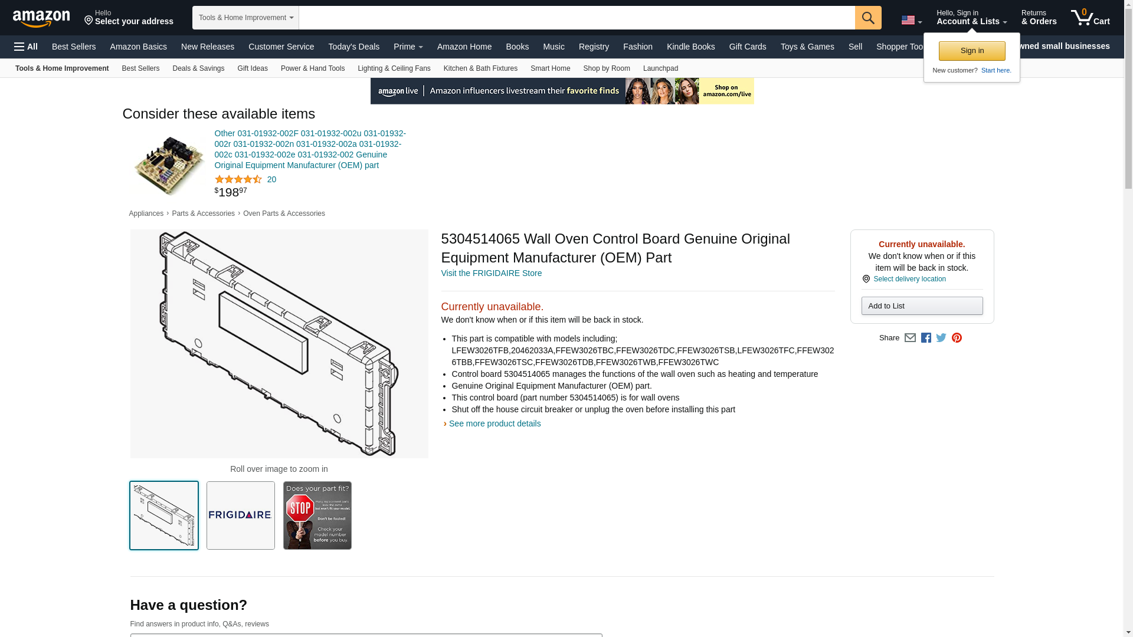Visit the FRIGIDAIRE Store link
The height and width of the screenshot is (637, 1133).
491,273
